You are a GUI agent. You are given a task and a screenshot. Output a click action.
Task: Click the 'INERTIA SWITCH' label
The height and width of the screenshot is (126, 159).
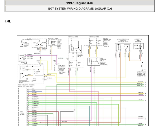pyautogui.click(x=22, y=61)
